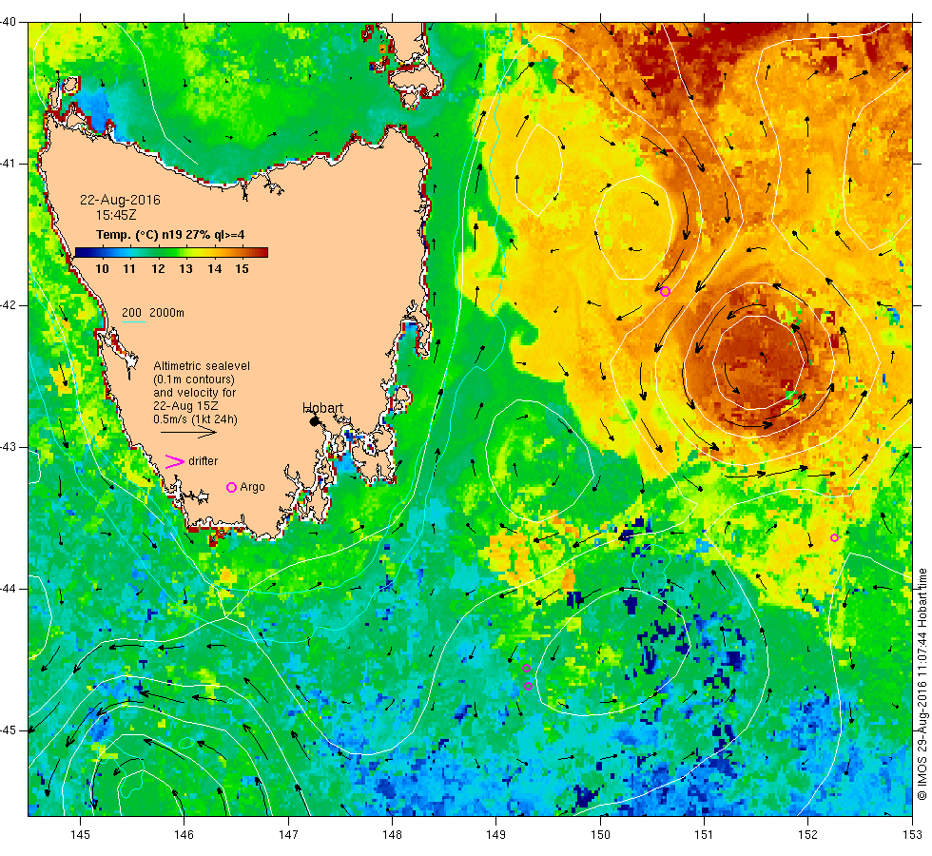
Task: Click the '15' temperature scale value
Action: coord(242,268)
